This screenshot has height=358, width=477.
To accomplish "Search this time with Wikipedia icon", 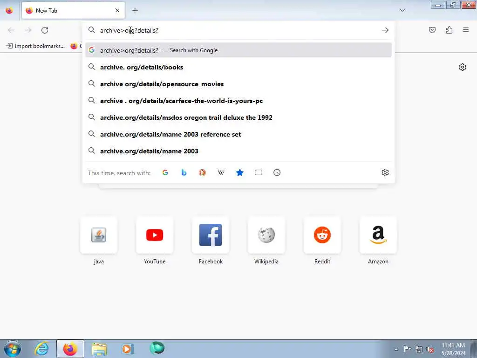I will (221, 172).
